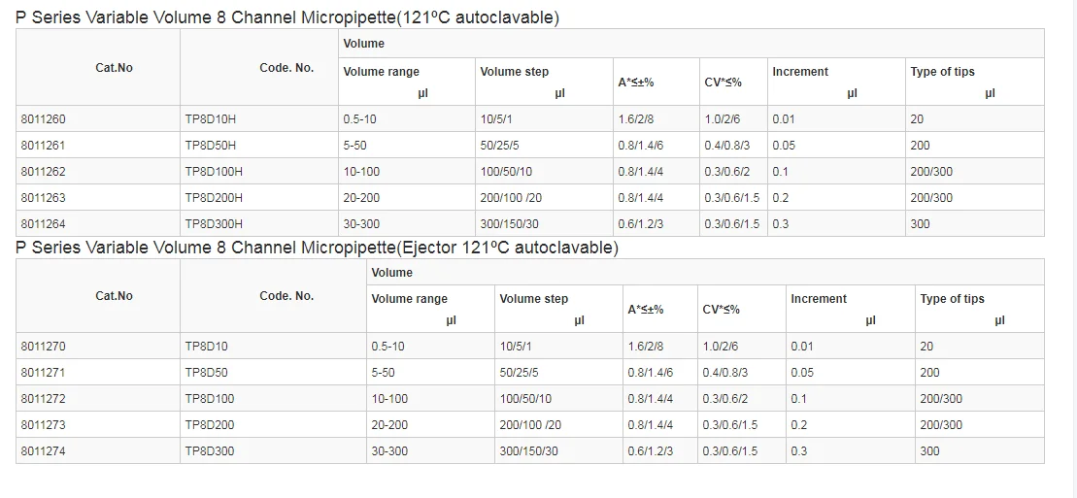Select catalog number 8011261 cell

point(43,146)
